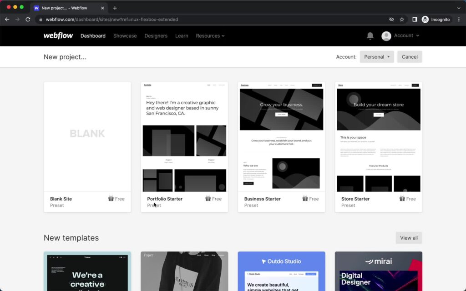Close the Webflow browser tab
Image resolution: width=466 pixels, height=291 pixels.
[x=102, y=8]
